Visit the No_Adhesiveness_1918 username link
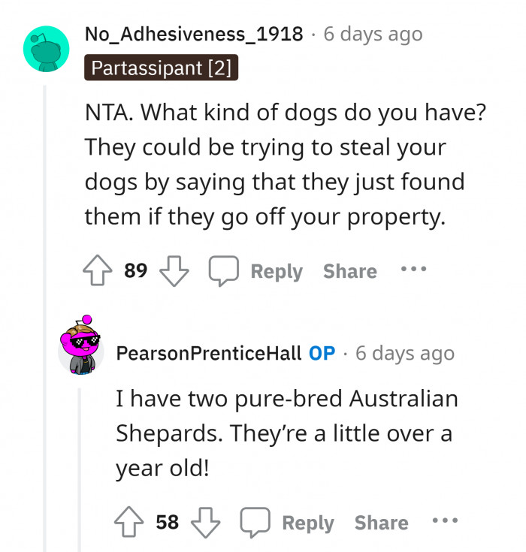Screen dimensions: 526x552 [194, 34]
